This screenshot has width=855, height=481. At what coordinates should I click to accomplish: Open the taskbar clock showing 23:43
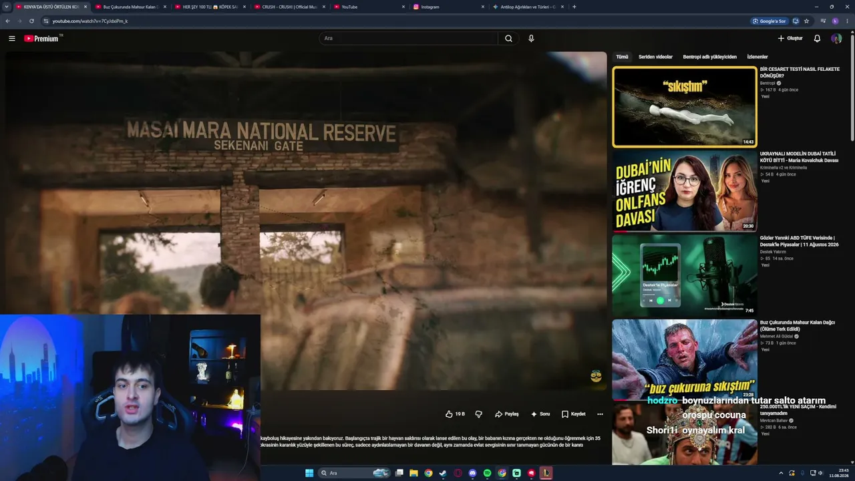pos(838,473)
